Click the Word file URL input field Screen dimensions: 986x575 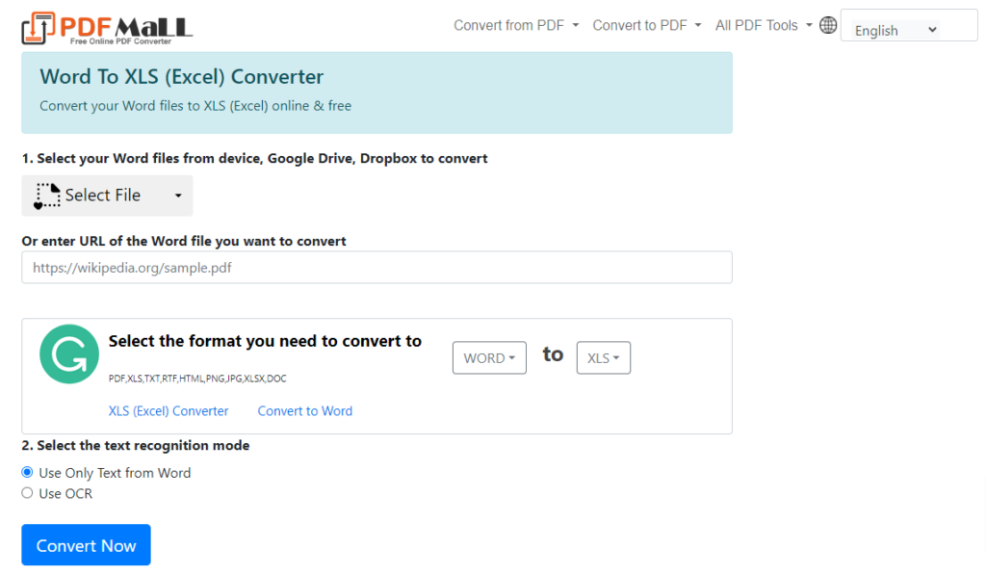(x=376, y=267)
